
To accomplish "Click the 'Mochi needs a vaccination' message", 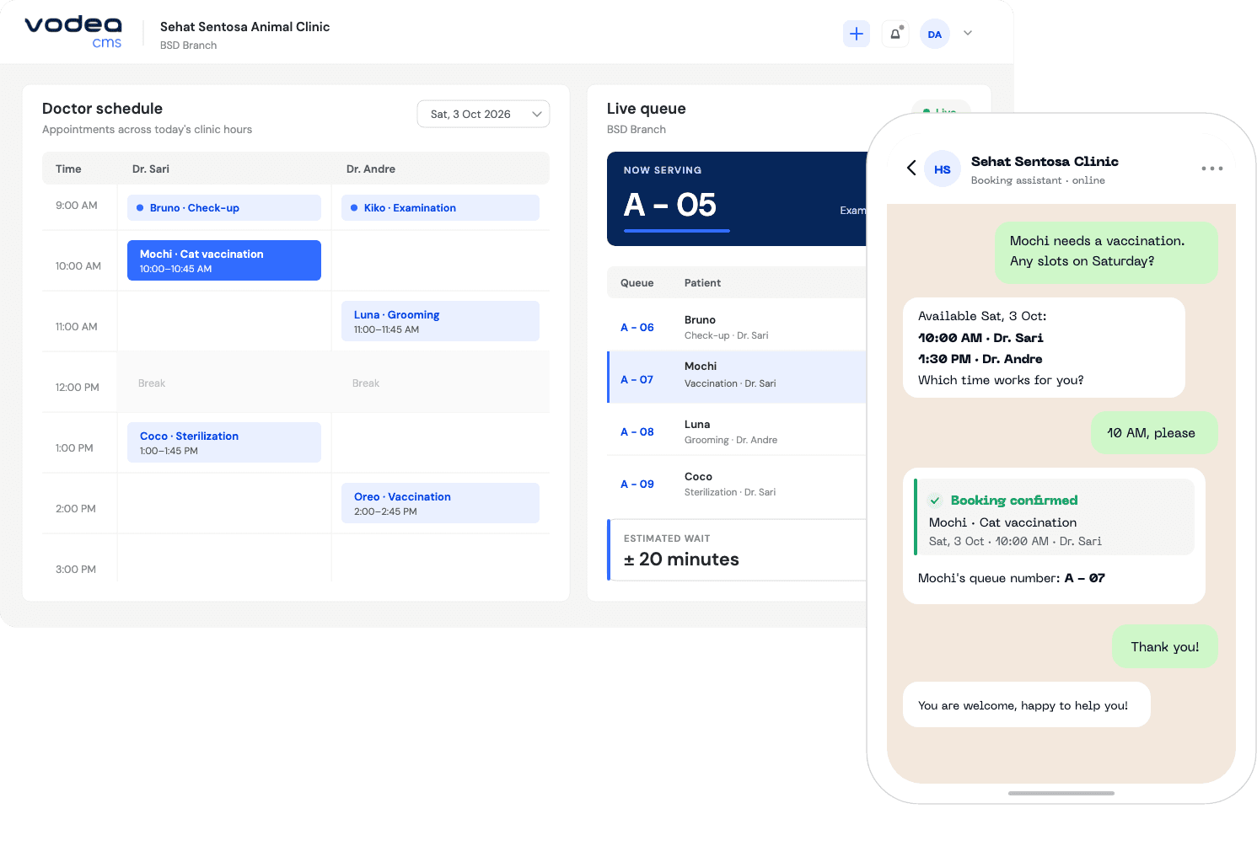I will click(x=1107, y=252).
